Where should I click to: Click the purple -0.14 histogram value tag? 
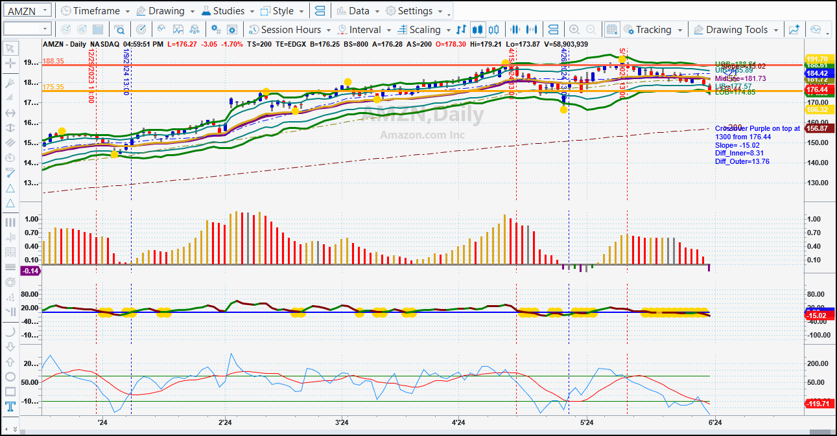31,271
